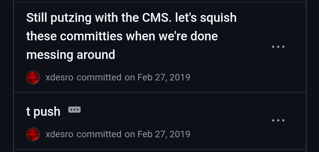The width and height of the screenshot is (319, 152).
Task: Click "these committies when we're done" title line
Action: coord(122,36)
